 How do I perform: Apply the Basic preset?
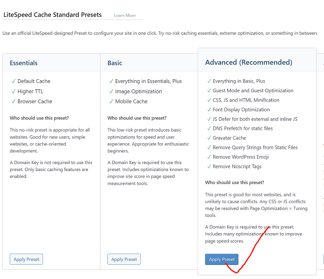coord(124,259)
